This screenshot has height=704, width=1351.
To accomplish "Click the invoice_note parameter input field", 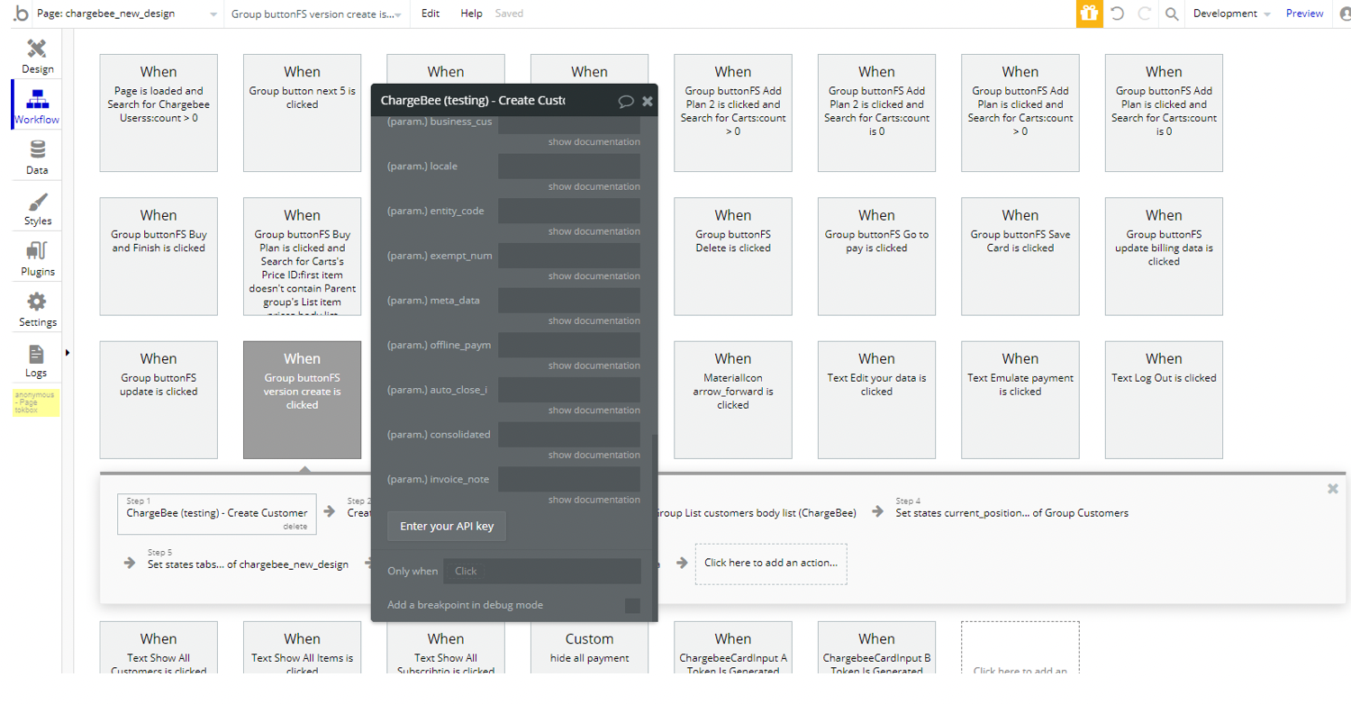I will pyautogui.click(x=569, y=479).
